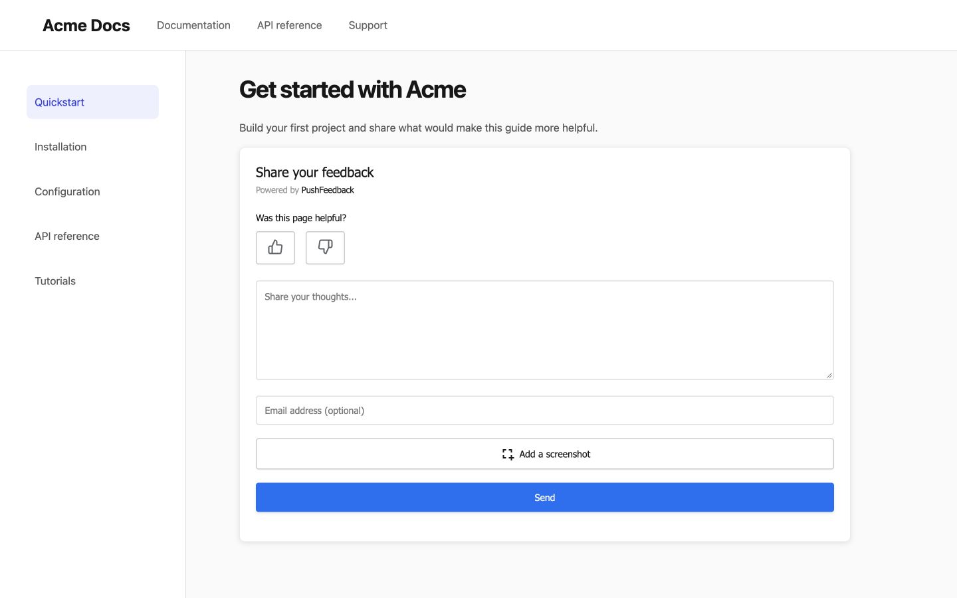The height and width of the screenshot is (598, 957).
Task: Click the thumbs down icon
Action: [325, 248]
